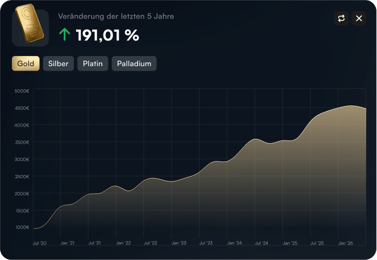Viewport: 377px width, 260px height.
Task: Click the Jan '26 axis label
Action: click(x=345, y=243)
